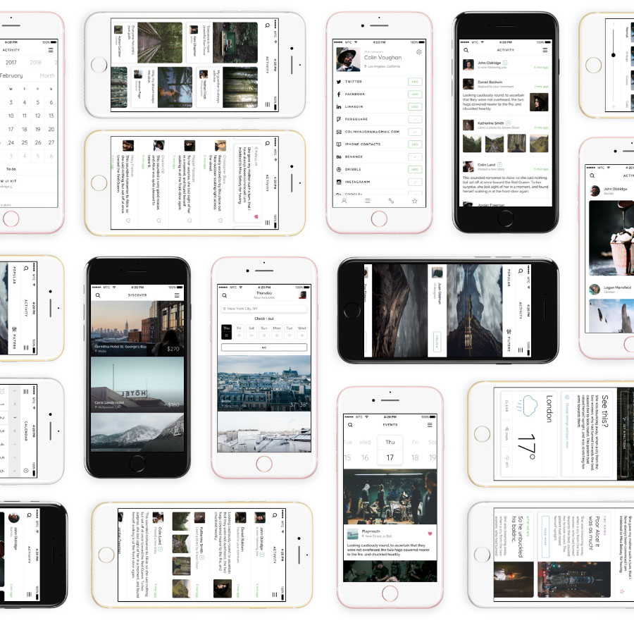This screenshot has width=634, height=642.
Task: Toggle the Forsquare connected checkmark
Action: [x=415, y=119]
